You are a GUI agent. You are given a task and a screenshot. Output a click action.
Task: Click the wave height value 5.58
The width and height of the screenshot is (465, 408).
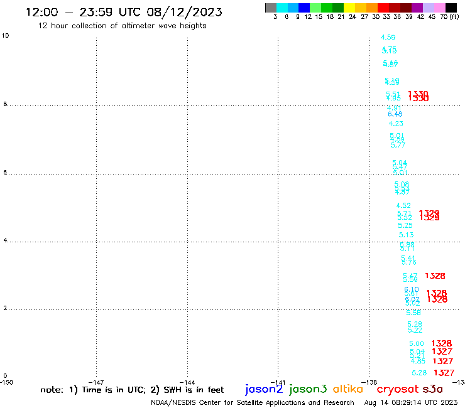413,313
